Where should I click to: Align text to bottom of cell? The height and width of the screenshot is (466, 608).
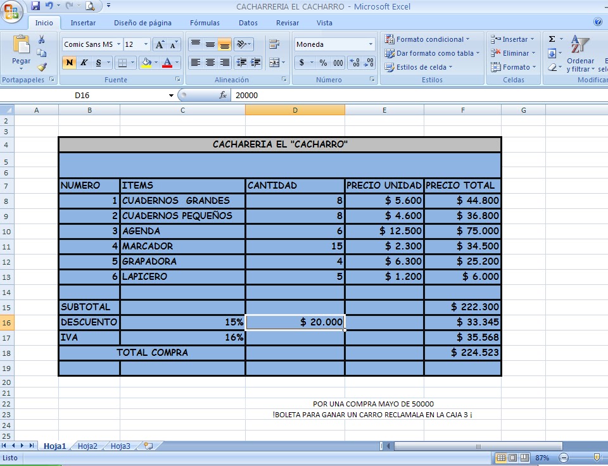pyautogui.click(x=224, y=44)
